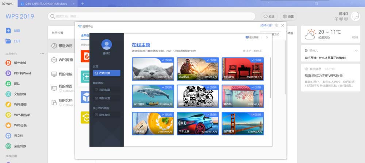Select the 全部应用 tab in 应用中心
This screenshot has width=365, height=163.
click(x=85, y=36)
